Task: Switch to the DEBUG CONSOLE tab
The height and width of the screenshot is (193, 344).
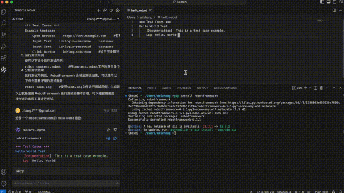Action: (x=225, y=88)
